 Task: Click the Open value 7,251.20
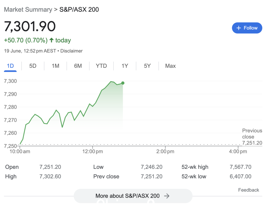click(50, 167)
